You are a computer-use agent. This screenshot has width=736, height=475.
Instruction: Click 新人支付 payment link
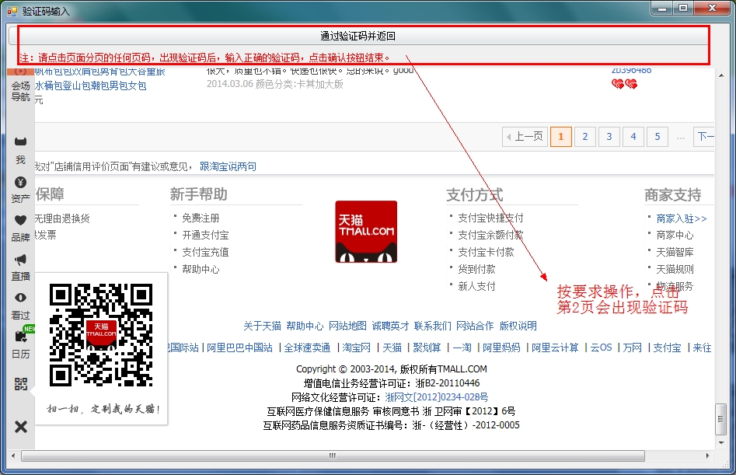point(476,286)
